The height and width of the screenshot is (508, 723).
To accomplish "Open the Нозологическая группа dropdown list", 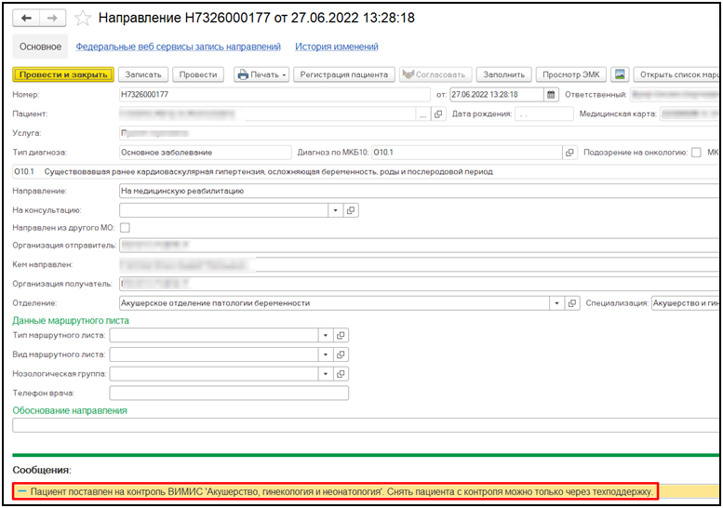I will (x=326, y=373).
